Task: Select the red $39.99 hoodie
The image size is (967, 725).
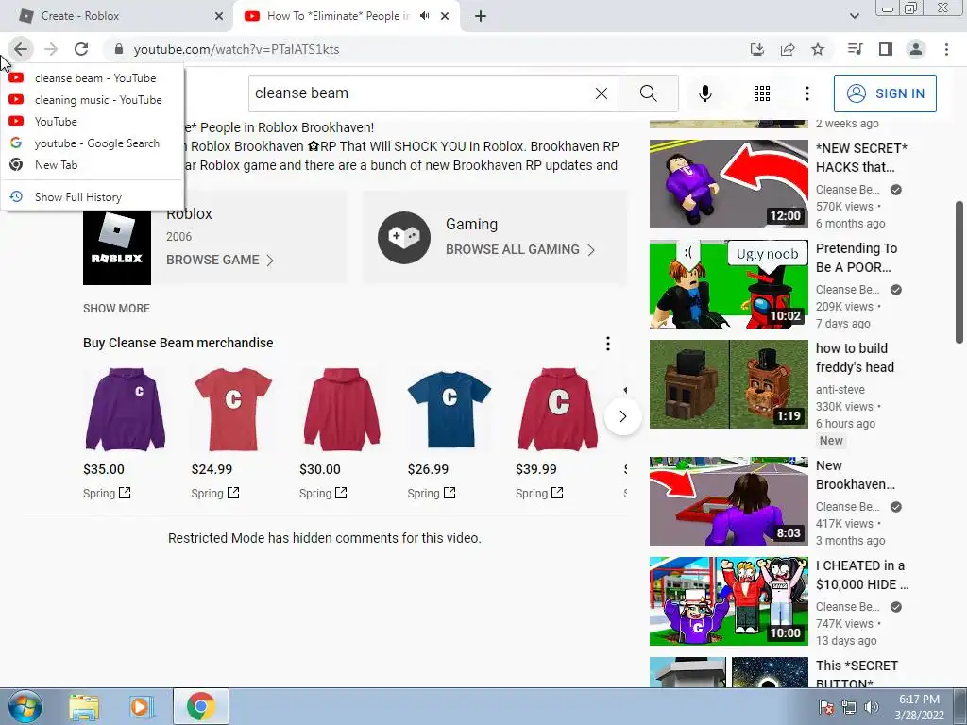Action: point(557,410)
